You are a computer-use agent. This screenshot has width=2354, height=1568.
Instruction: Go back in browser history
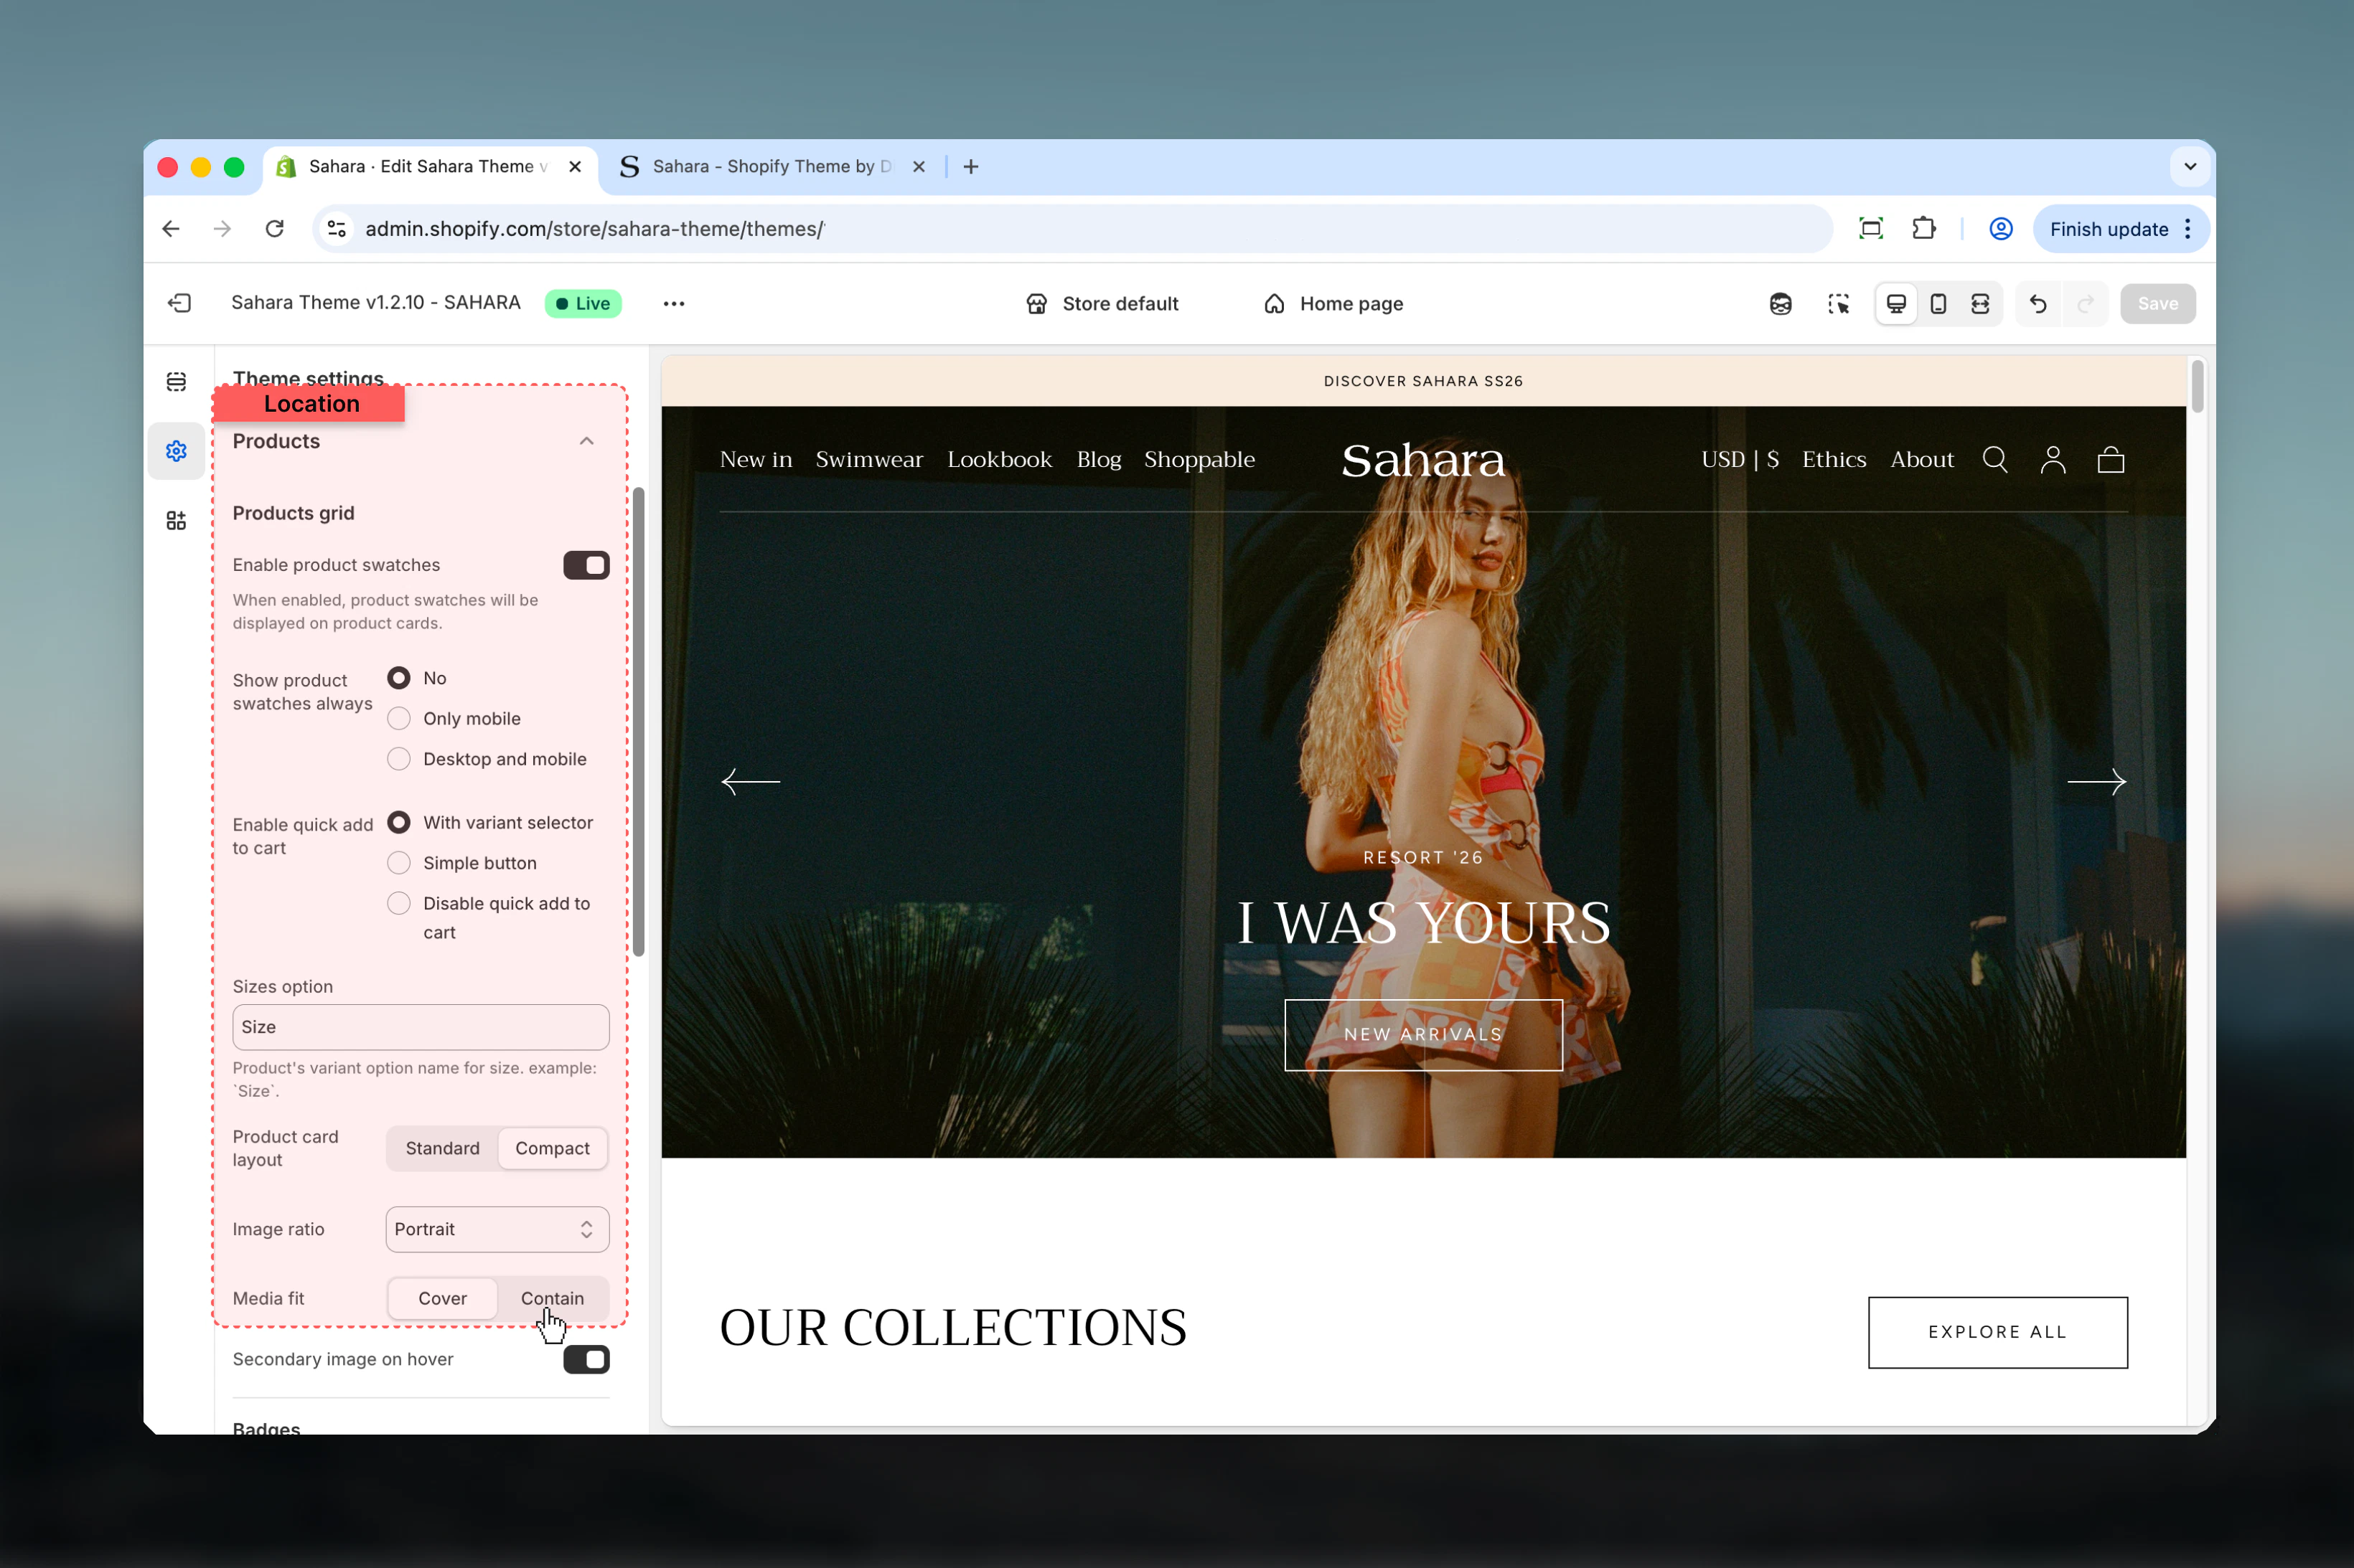171,229
